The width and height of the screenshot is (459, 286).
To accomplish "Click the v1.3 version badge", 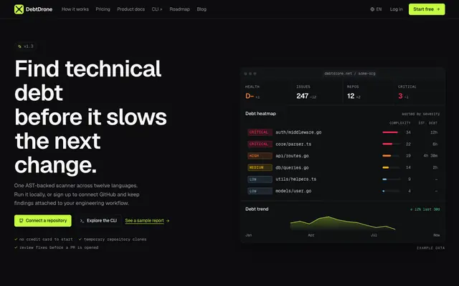I will (26, 46).
